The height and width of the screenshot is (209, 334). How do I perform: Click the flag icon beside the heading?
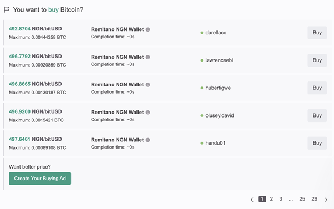[x=7, y=9]
